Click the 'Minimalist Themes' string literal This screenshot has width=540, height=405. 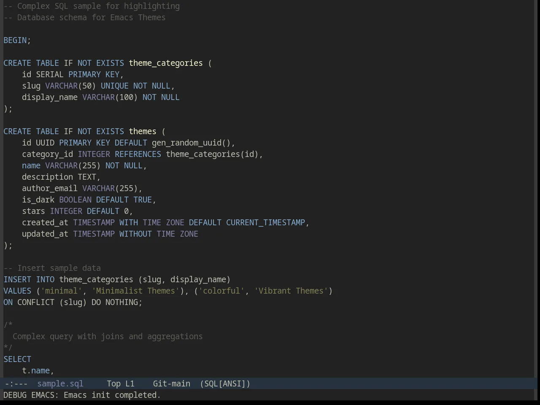tap(135, 291)
